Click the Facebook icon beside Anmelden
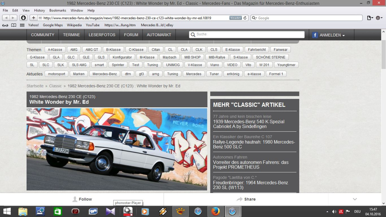Image resolution: width=386 pixels, height=217 pixels. coord(315,35)
